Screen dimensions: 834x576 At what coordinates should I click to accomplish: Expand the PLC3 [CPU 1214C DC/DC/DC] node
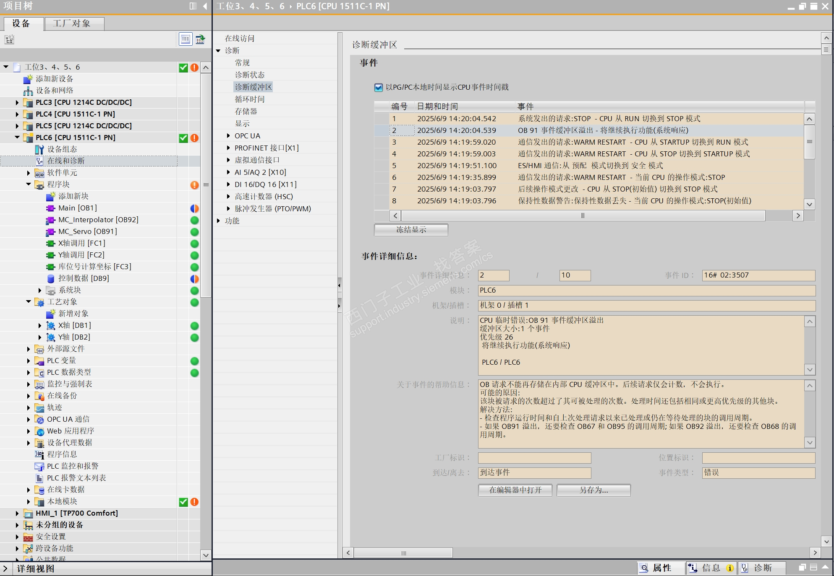coord(17,103)
